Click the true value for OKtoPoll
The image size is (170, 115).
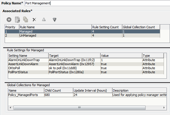click(x=121, y=68)
